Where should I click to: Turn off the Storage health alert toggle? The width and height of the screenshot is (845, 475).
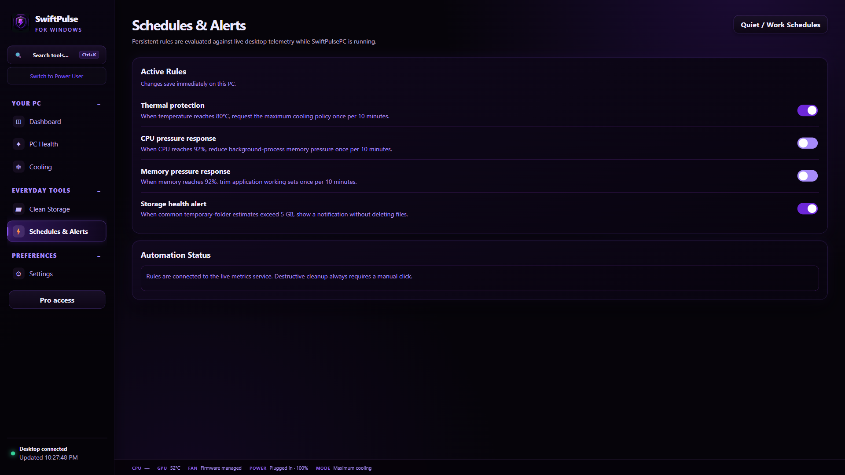click(807, 208)
